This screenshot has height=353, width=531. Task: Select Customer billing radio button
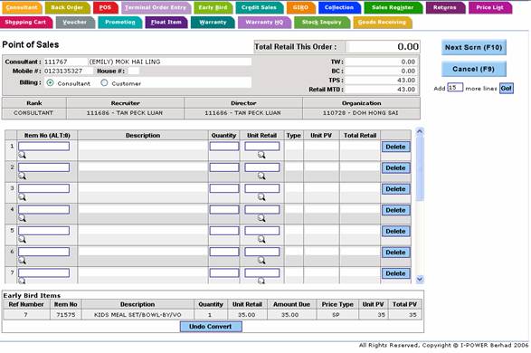coord(104,82)
